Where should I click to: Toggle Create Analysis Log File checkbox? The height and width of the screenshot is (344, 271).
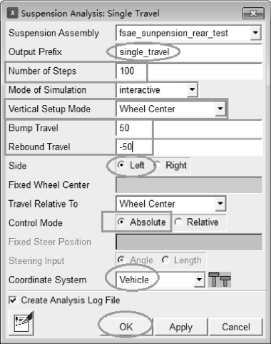pyautogui.click(x=13, y=300)
